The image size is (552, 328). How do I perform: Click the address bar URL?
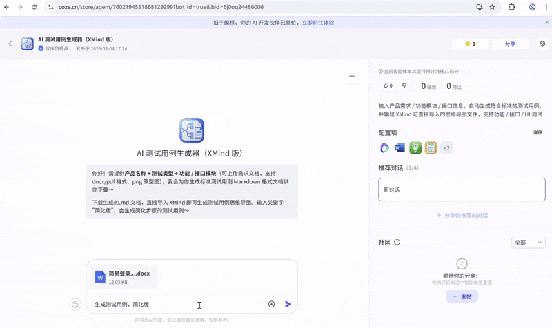(x=161, y=7)
